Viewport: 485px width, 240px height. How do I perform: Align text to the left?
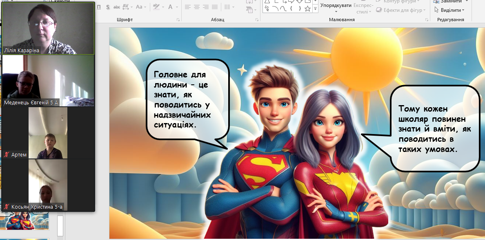point(187,7)
